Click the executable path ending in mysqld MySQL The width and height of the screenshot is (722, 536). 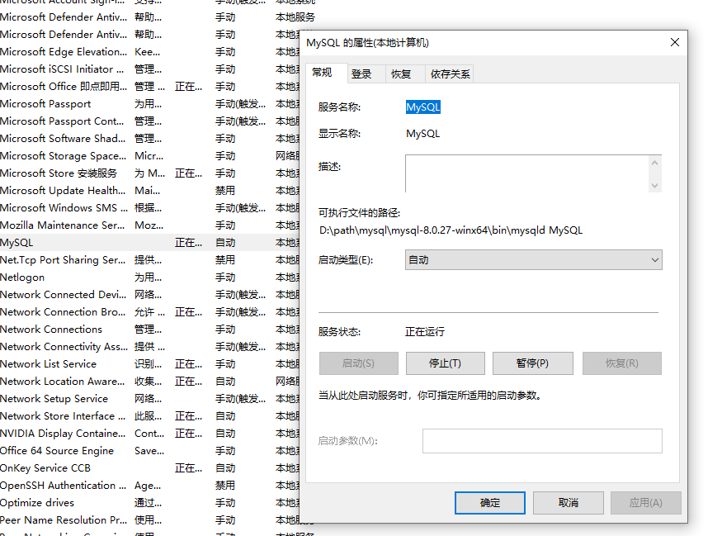coord(451,230)
